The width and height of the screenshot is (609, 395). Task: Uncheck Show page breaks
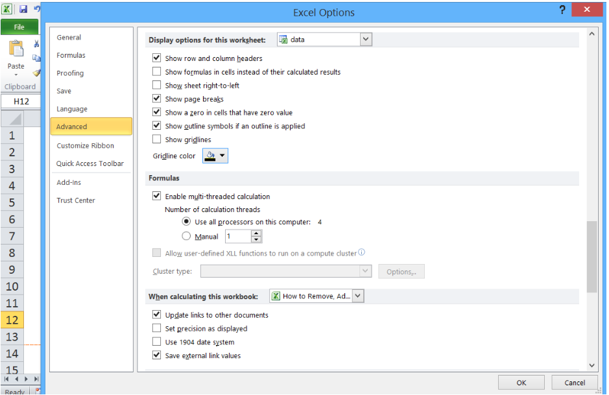coord(156,99)
